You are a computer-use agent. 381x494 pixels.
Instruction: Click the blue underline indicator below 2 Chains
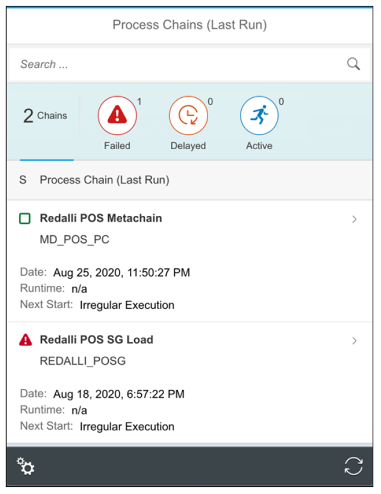pyautogui.click(x=48, y=159)
